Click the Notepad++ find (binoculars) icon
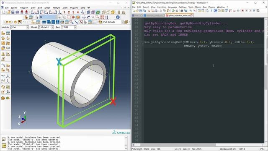The height and width of the screenshot is (151, 268). (182, 10)
